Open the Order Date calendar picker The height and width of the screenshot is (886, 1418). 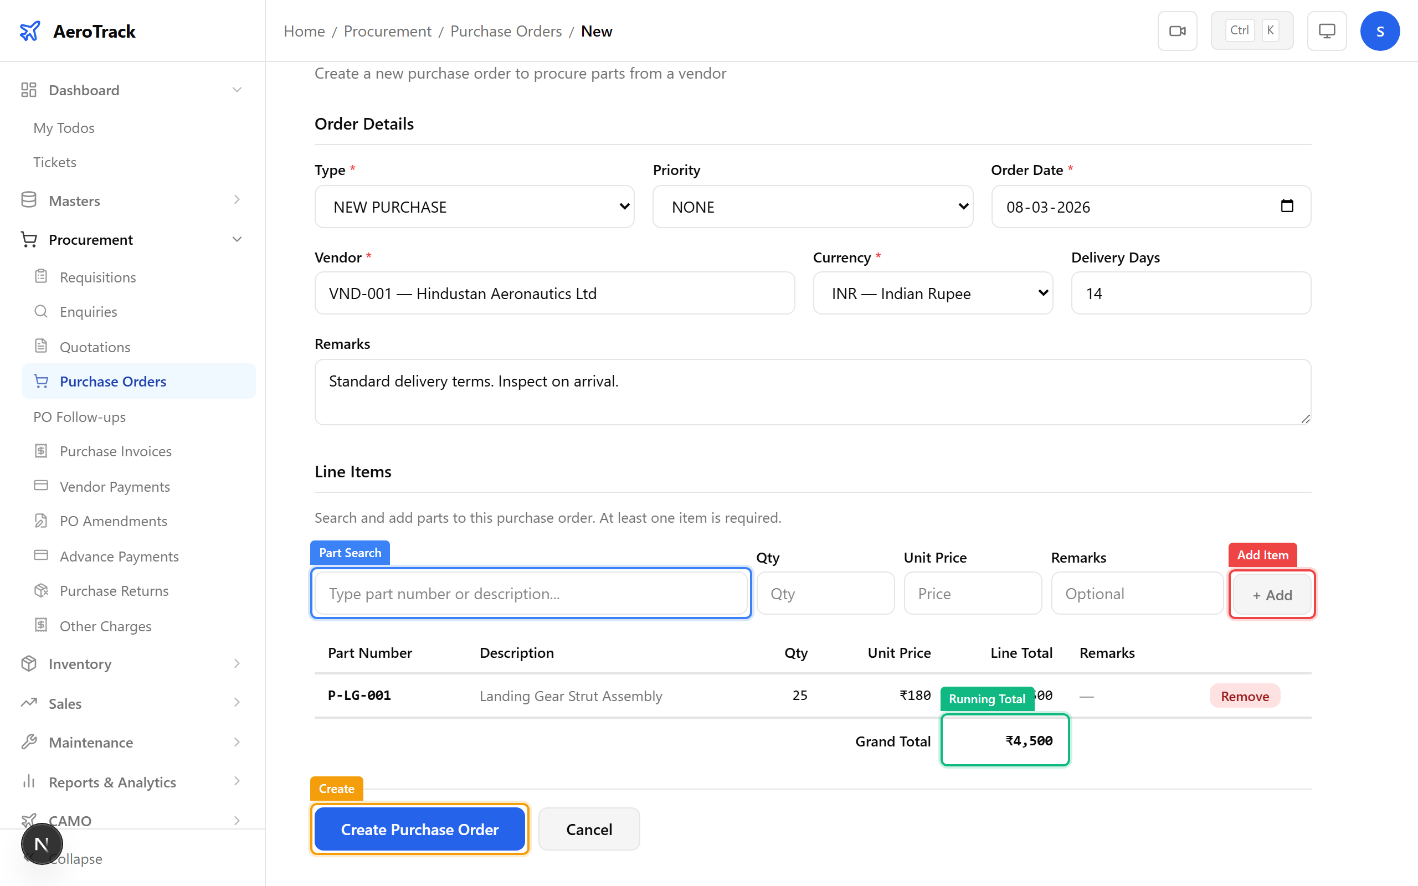[1287, 206]
